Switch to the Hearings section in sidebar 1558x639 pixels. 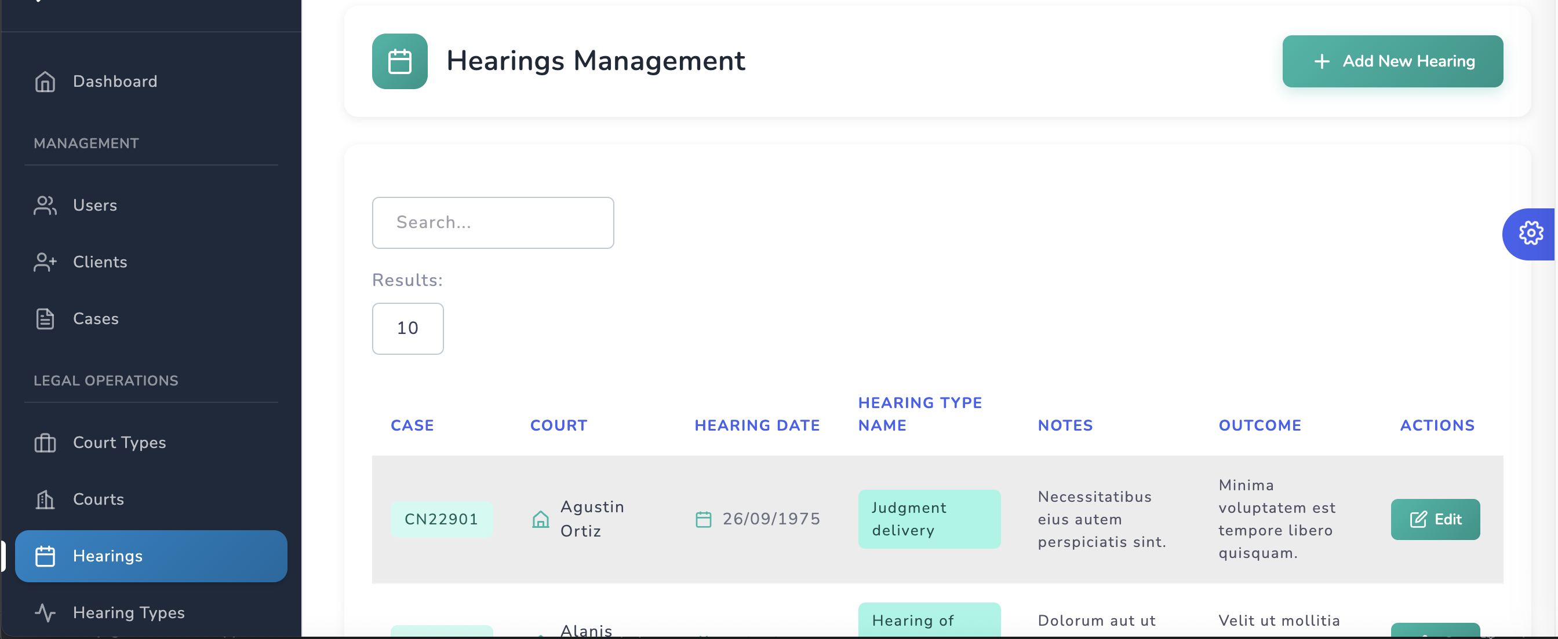(x=108, y=556)
